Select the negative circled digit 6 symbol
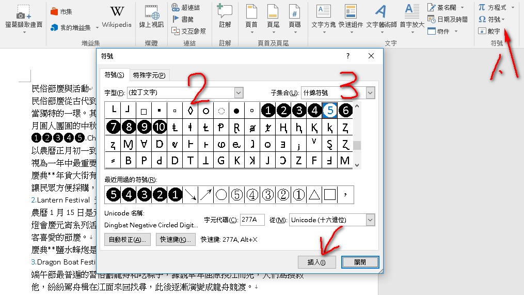 pos(345,110)
